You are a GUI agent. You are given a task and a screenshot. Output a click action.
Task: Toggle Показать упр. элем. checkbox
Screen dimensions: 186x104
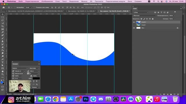[34, 8]
